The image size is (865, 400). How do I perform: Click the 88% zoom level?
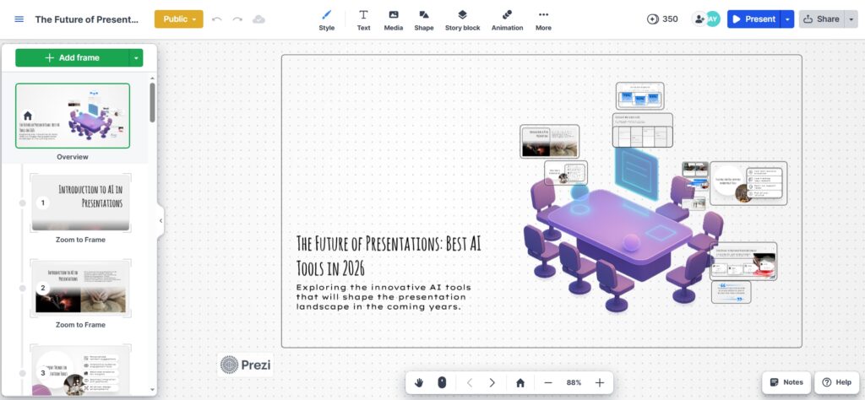click(574, 382)
